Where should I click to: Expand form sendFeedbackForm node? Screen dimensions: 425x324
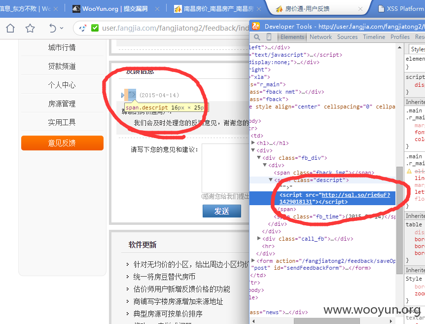click(253, 260)
